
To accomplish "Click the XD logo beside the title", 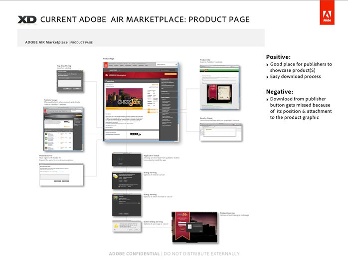I will point(27,19).
